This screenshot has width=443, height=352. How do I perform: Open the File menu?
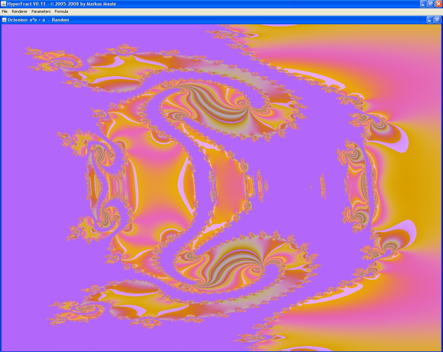4,11
